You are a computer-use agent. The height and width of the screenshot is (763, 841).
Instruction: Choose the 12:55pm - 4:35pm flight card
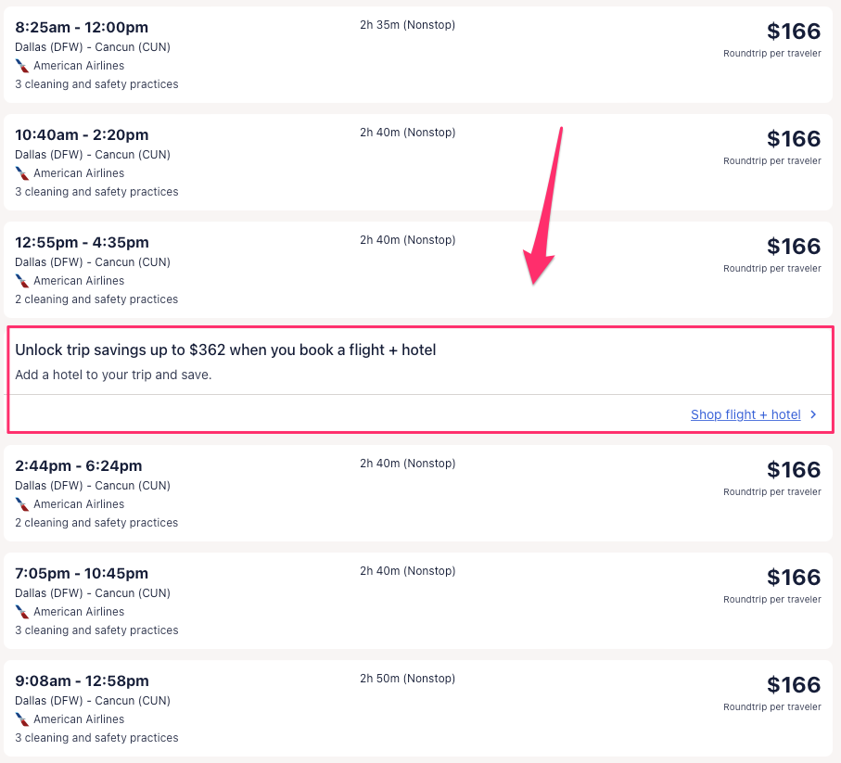click(x=82, y=243)
